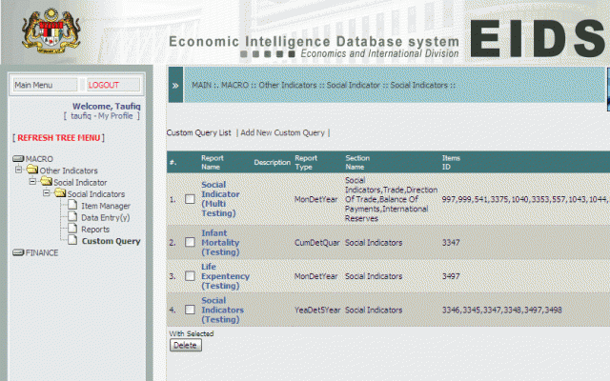
Task: Open Data Entry(y) in tree menu
Action: [106, 218]
